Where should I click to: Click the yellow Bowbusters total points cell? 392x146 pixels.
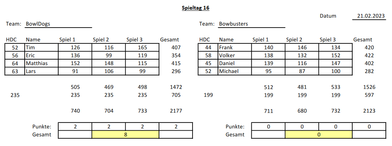tap(319, 135)
